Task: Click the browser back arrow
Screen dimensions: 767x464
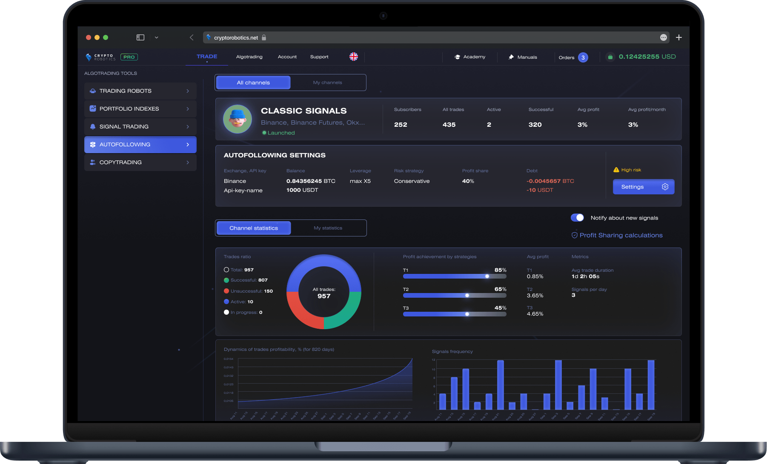Action: (x=192, y=37)
